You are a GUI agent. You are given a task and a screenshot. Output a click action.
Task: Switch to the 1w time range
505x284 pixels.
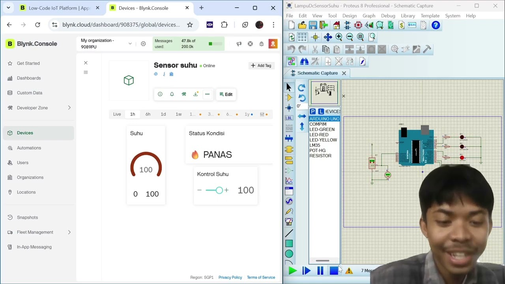click(179, 114)
